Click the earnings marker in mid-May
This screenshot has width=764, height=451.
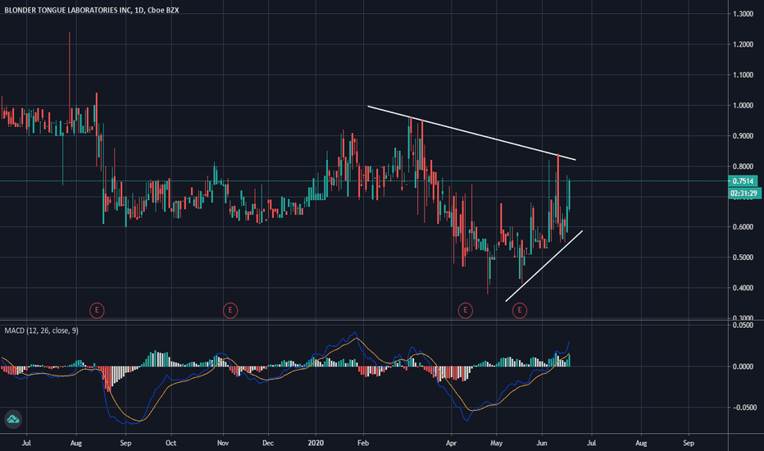[520, 310]
